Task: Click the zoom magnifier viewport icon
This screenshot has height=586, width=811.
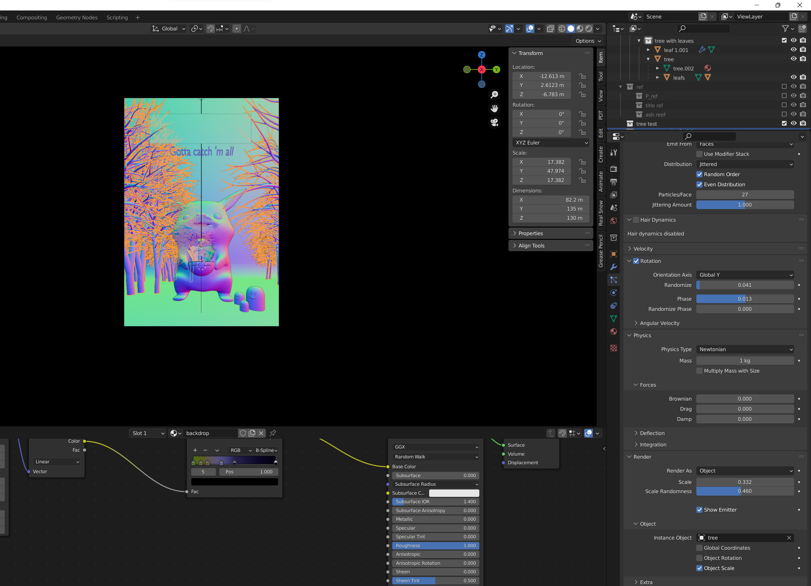Action: click(495, 95)
